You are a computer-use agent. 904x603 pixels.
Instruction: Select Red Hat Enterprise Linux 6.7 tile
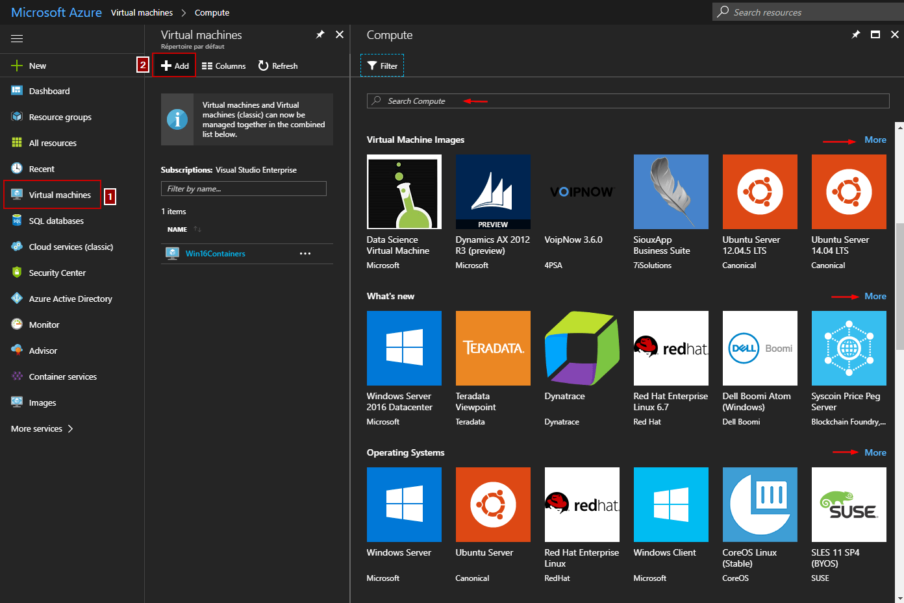tap(671, 369)
